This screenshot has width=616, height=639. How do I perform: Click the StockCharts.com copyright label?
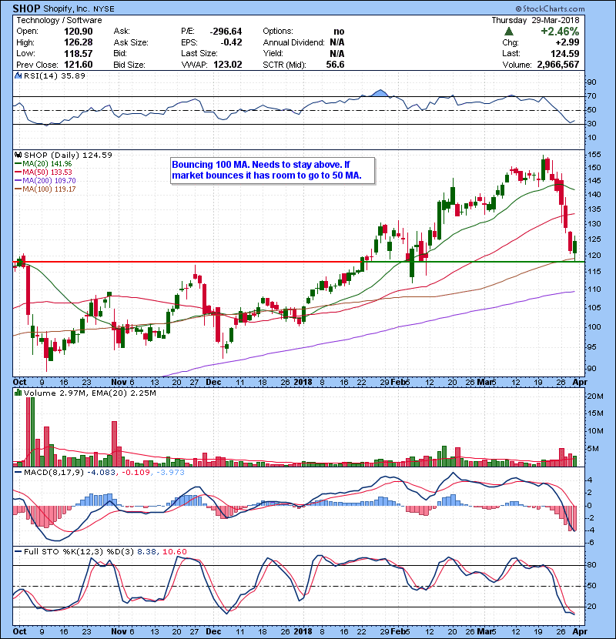[550, 8]
